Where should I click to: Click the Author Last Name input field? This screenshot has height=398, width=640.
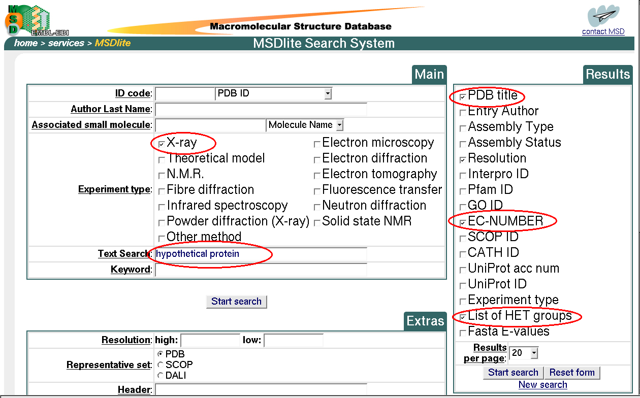pos(261,109)
